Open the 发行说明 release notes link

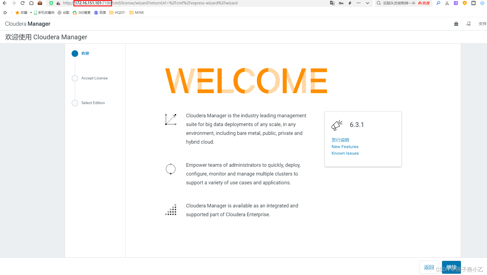tap(340, 140)
